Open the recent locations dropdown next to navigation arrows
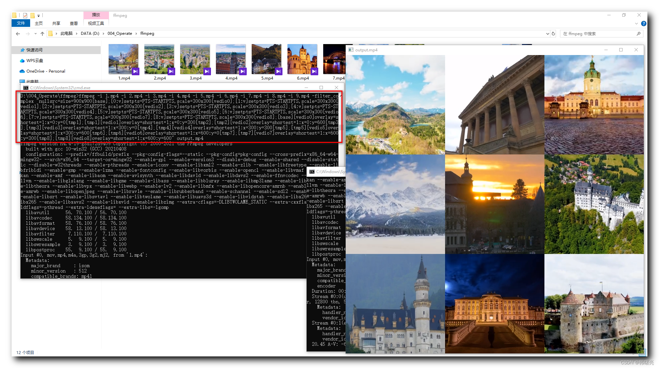 click(35, 33)
